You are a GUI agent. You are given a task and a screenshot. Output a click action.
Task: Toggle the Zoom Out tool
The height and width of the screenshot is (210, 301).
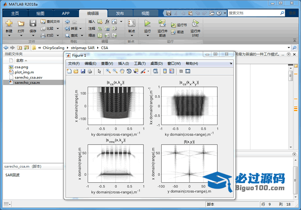tap(115, 71)
